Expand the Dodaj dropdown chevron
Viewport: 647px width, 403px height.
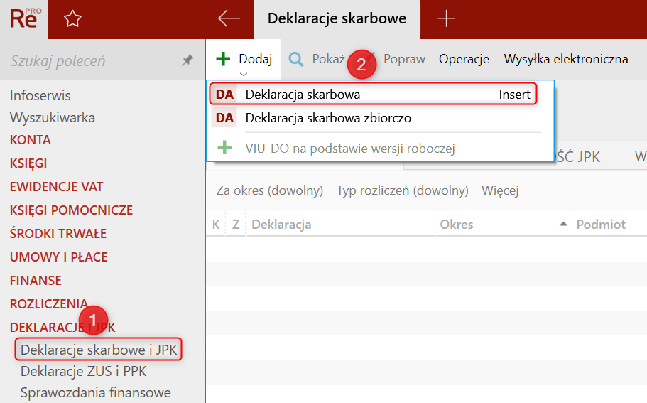[x=244, y=75]
